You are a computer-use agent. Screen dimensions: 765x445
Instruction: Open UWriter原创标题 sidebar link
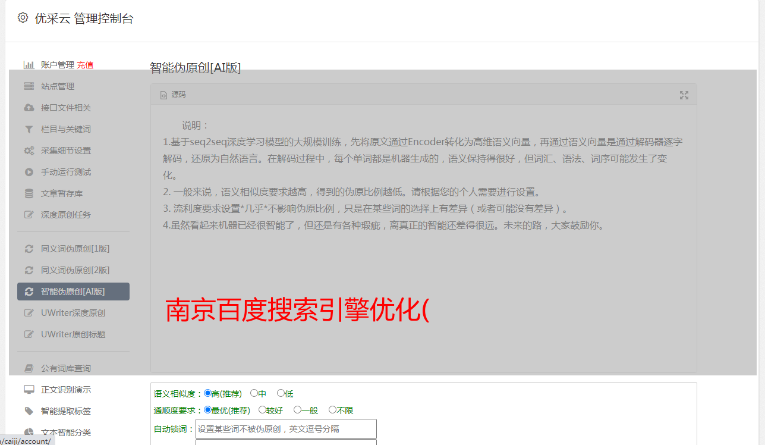[x=73, y=334]
